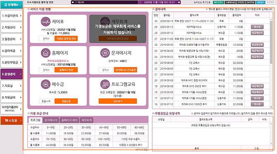Screen dimensions: 277x154
Task: Click the 2020년 11월 11일 date display
Action: 159,2
